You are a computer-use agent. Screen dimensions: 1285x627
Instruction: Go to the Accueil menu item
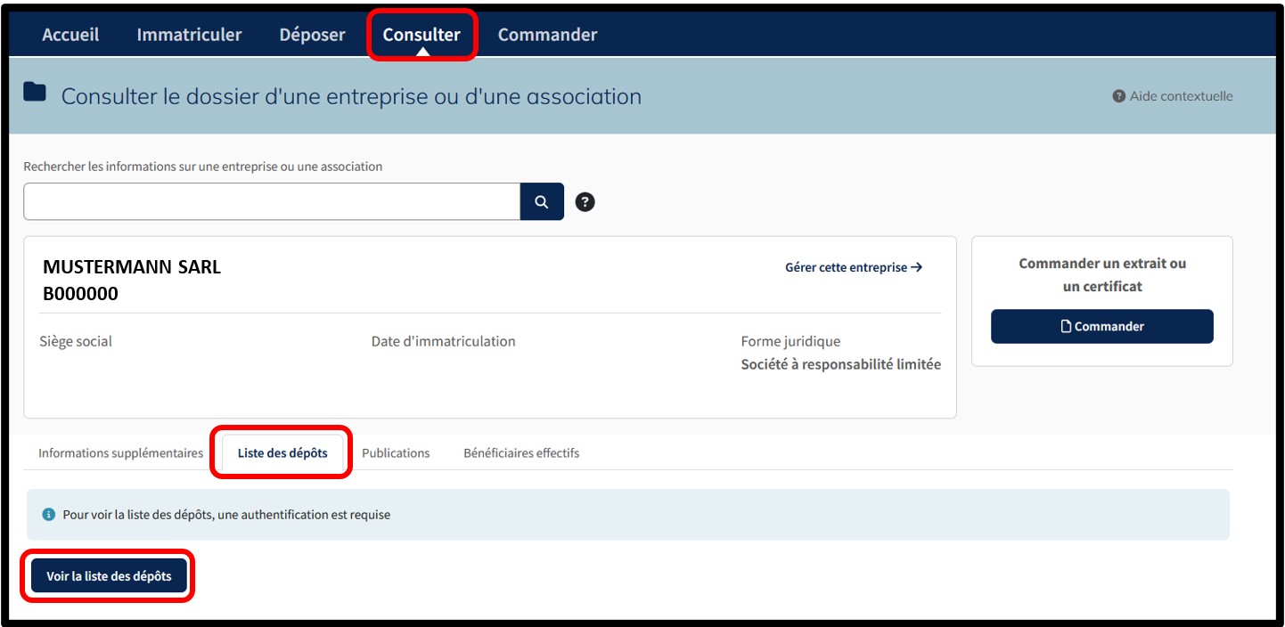pyautogui.click(x=70, y=35)
